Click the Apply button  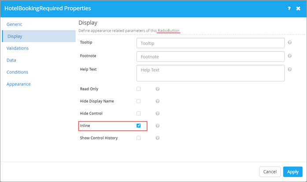click(x=293, y=171)
